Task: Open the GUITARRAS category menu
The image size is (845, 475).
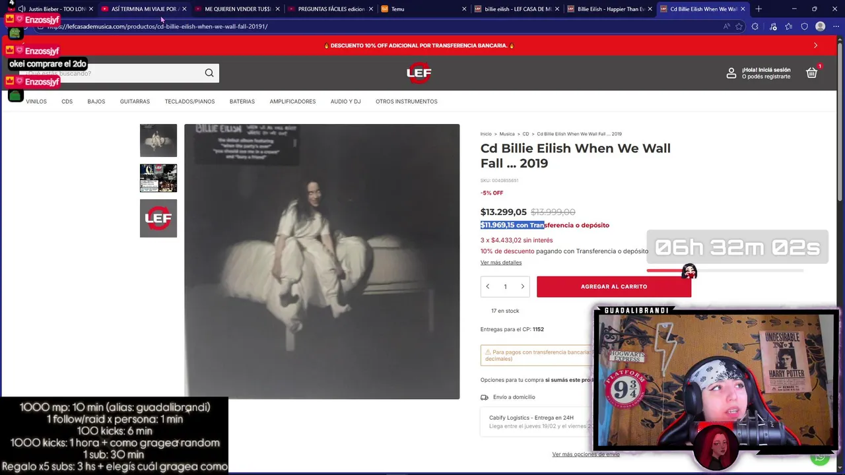Action: 135,102
